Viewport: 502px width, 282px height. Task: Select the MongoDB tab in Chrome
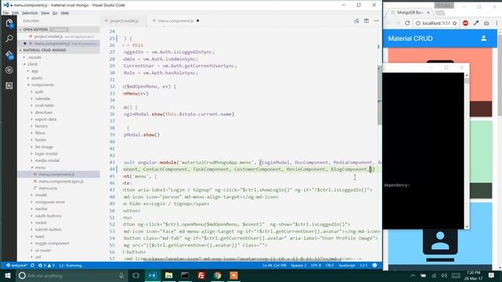tap(409, 13)
